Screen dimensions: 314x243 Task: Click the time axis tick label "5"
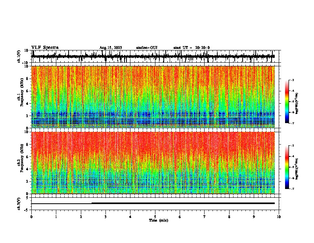click(155, 217)
